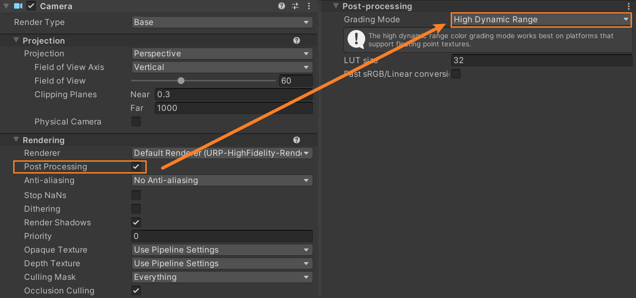The height and width of the screenshot is (298, 636).
Task: Open the Post-processing section kebab menu
Action: coord(629,6)
